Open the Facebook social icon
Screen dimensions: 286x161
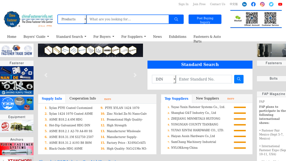(x=253, y=4)
